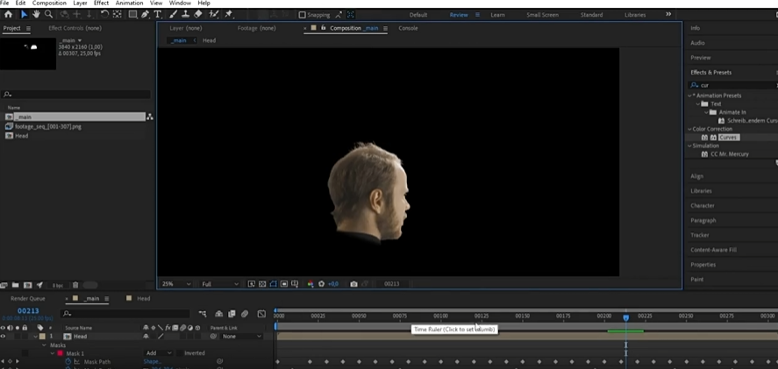Take snapshot with camera icon in viewer
Screen dimensions: 778x369
point(353,284)
